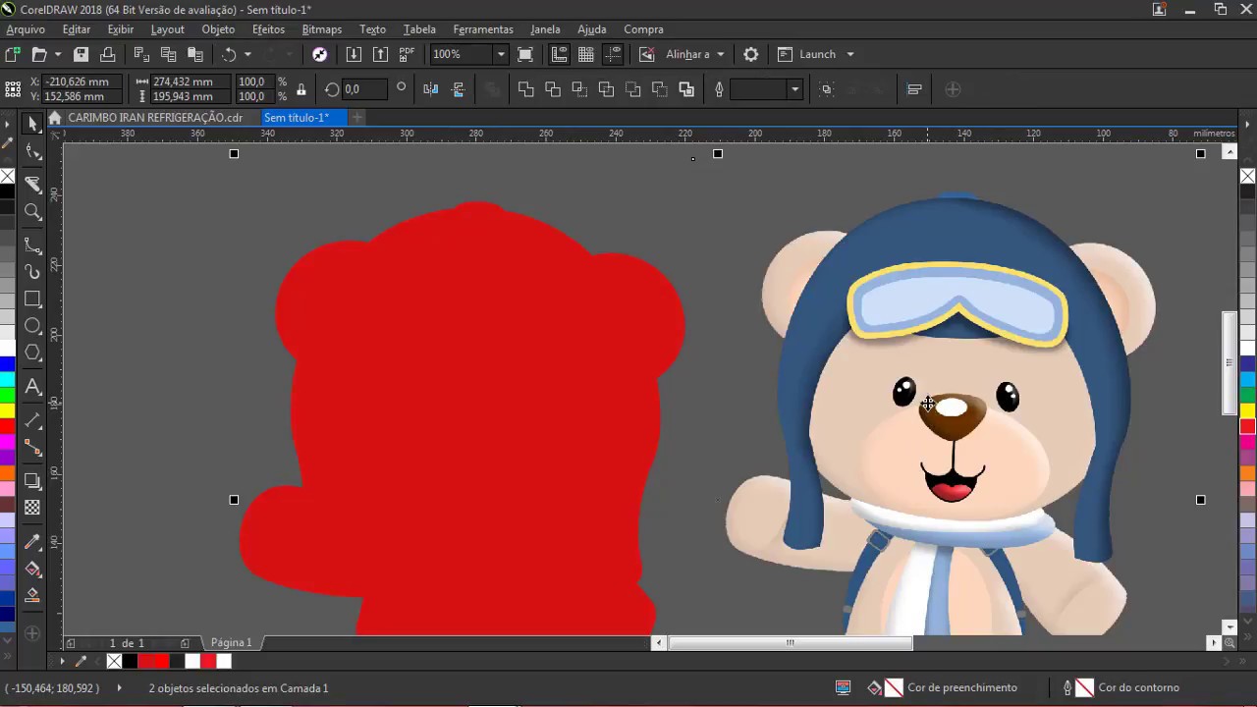
Task: Open the Efeitos menu
Action: (268, 29)
